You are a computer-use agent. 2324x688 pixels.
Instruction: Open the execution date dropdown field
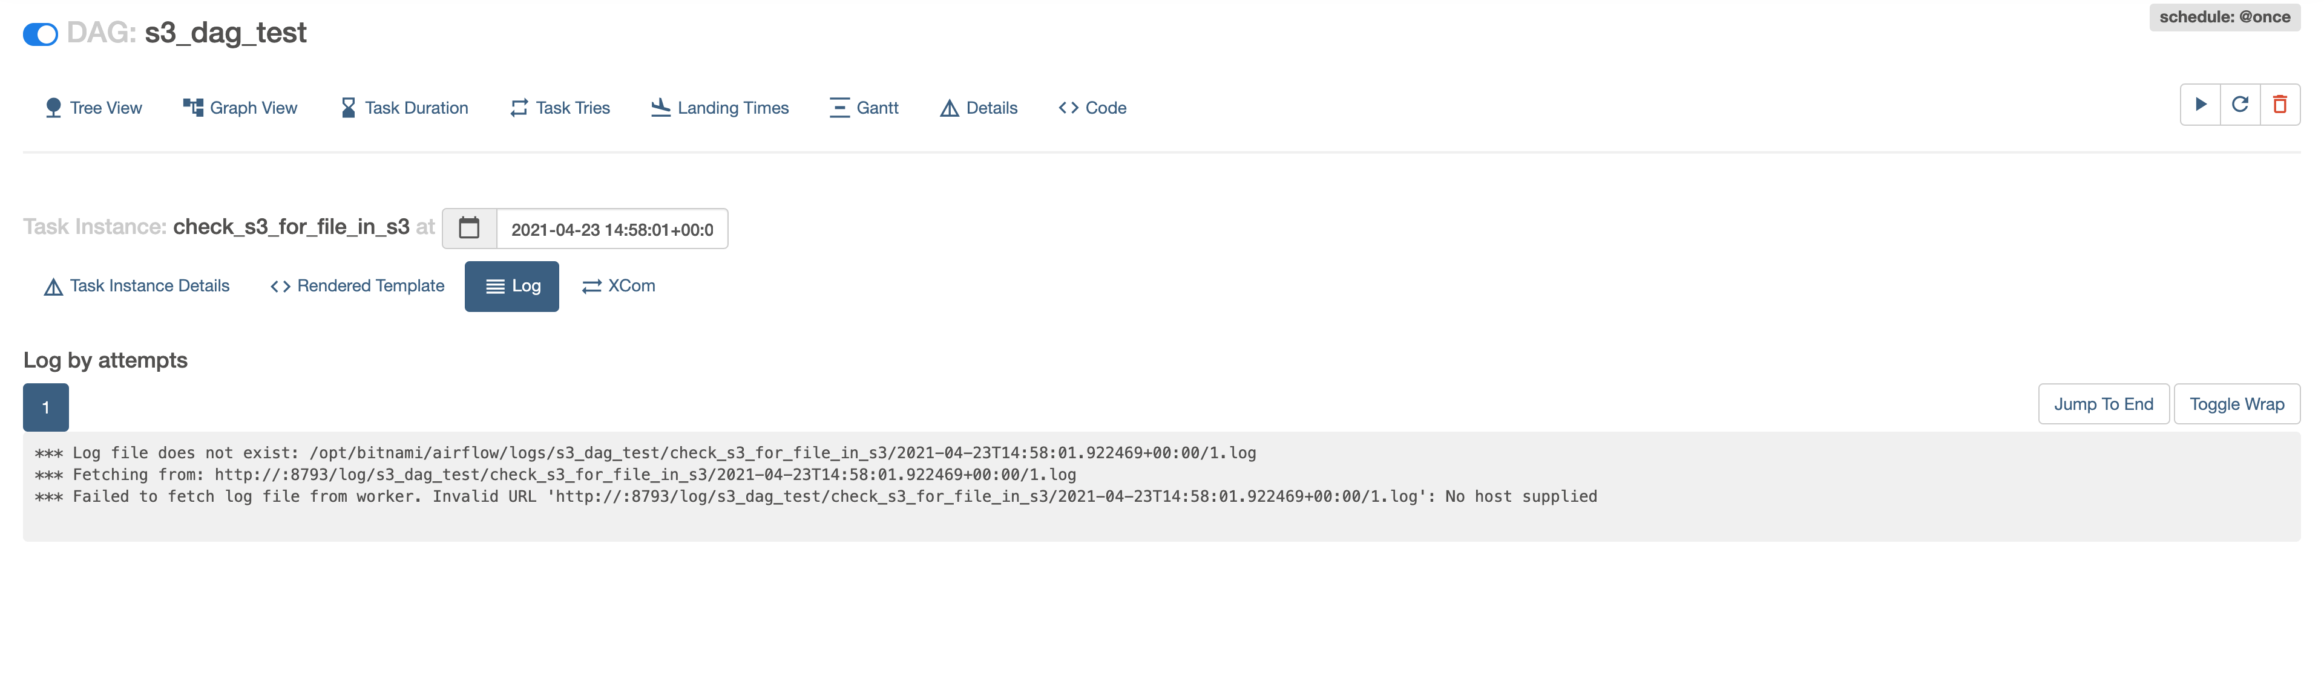612,228
